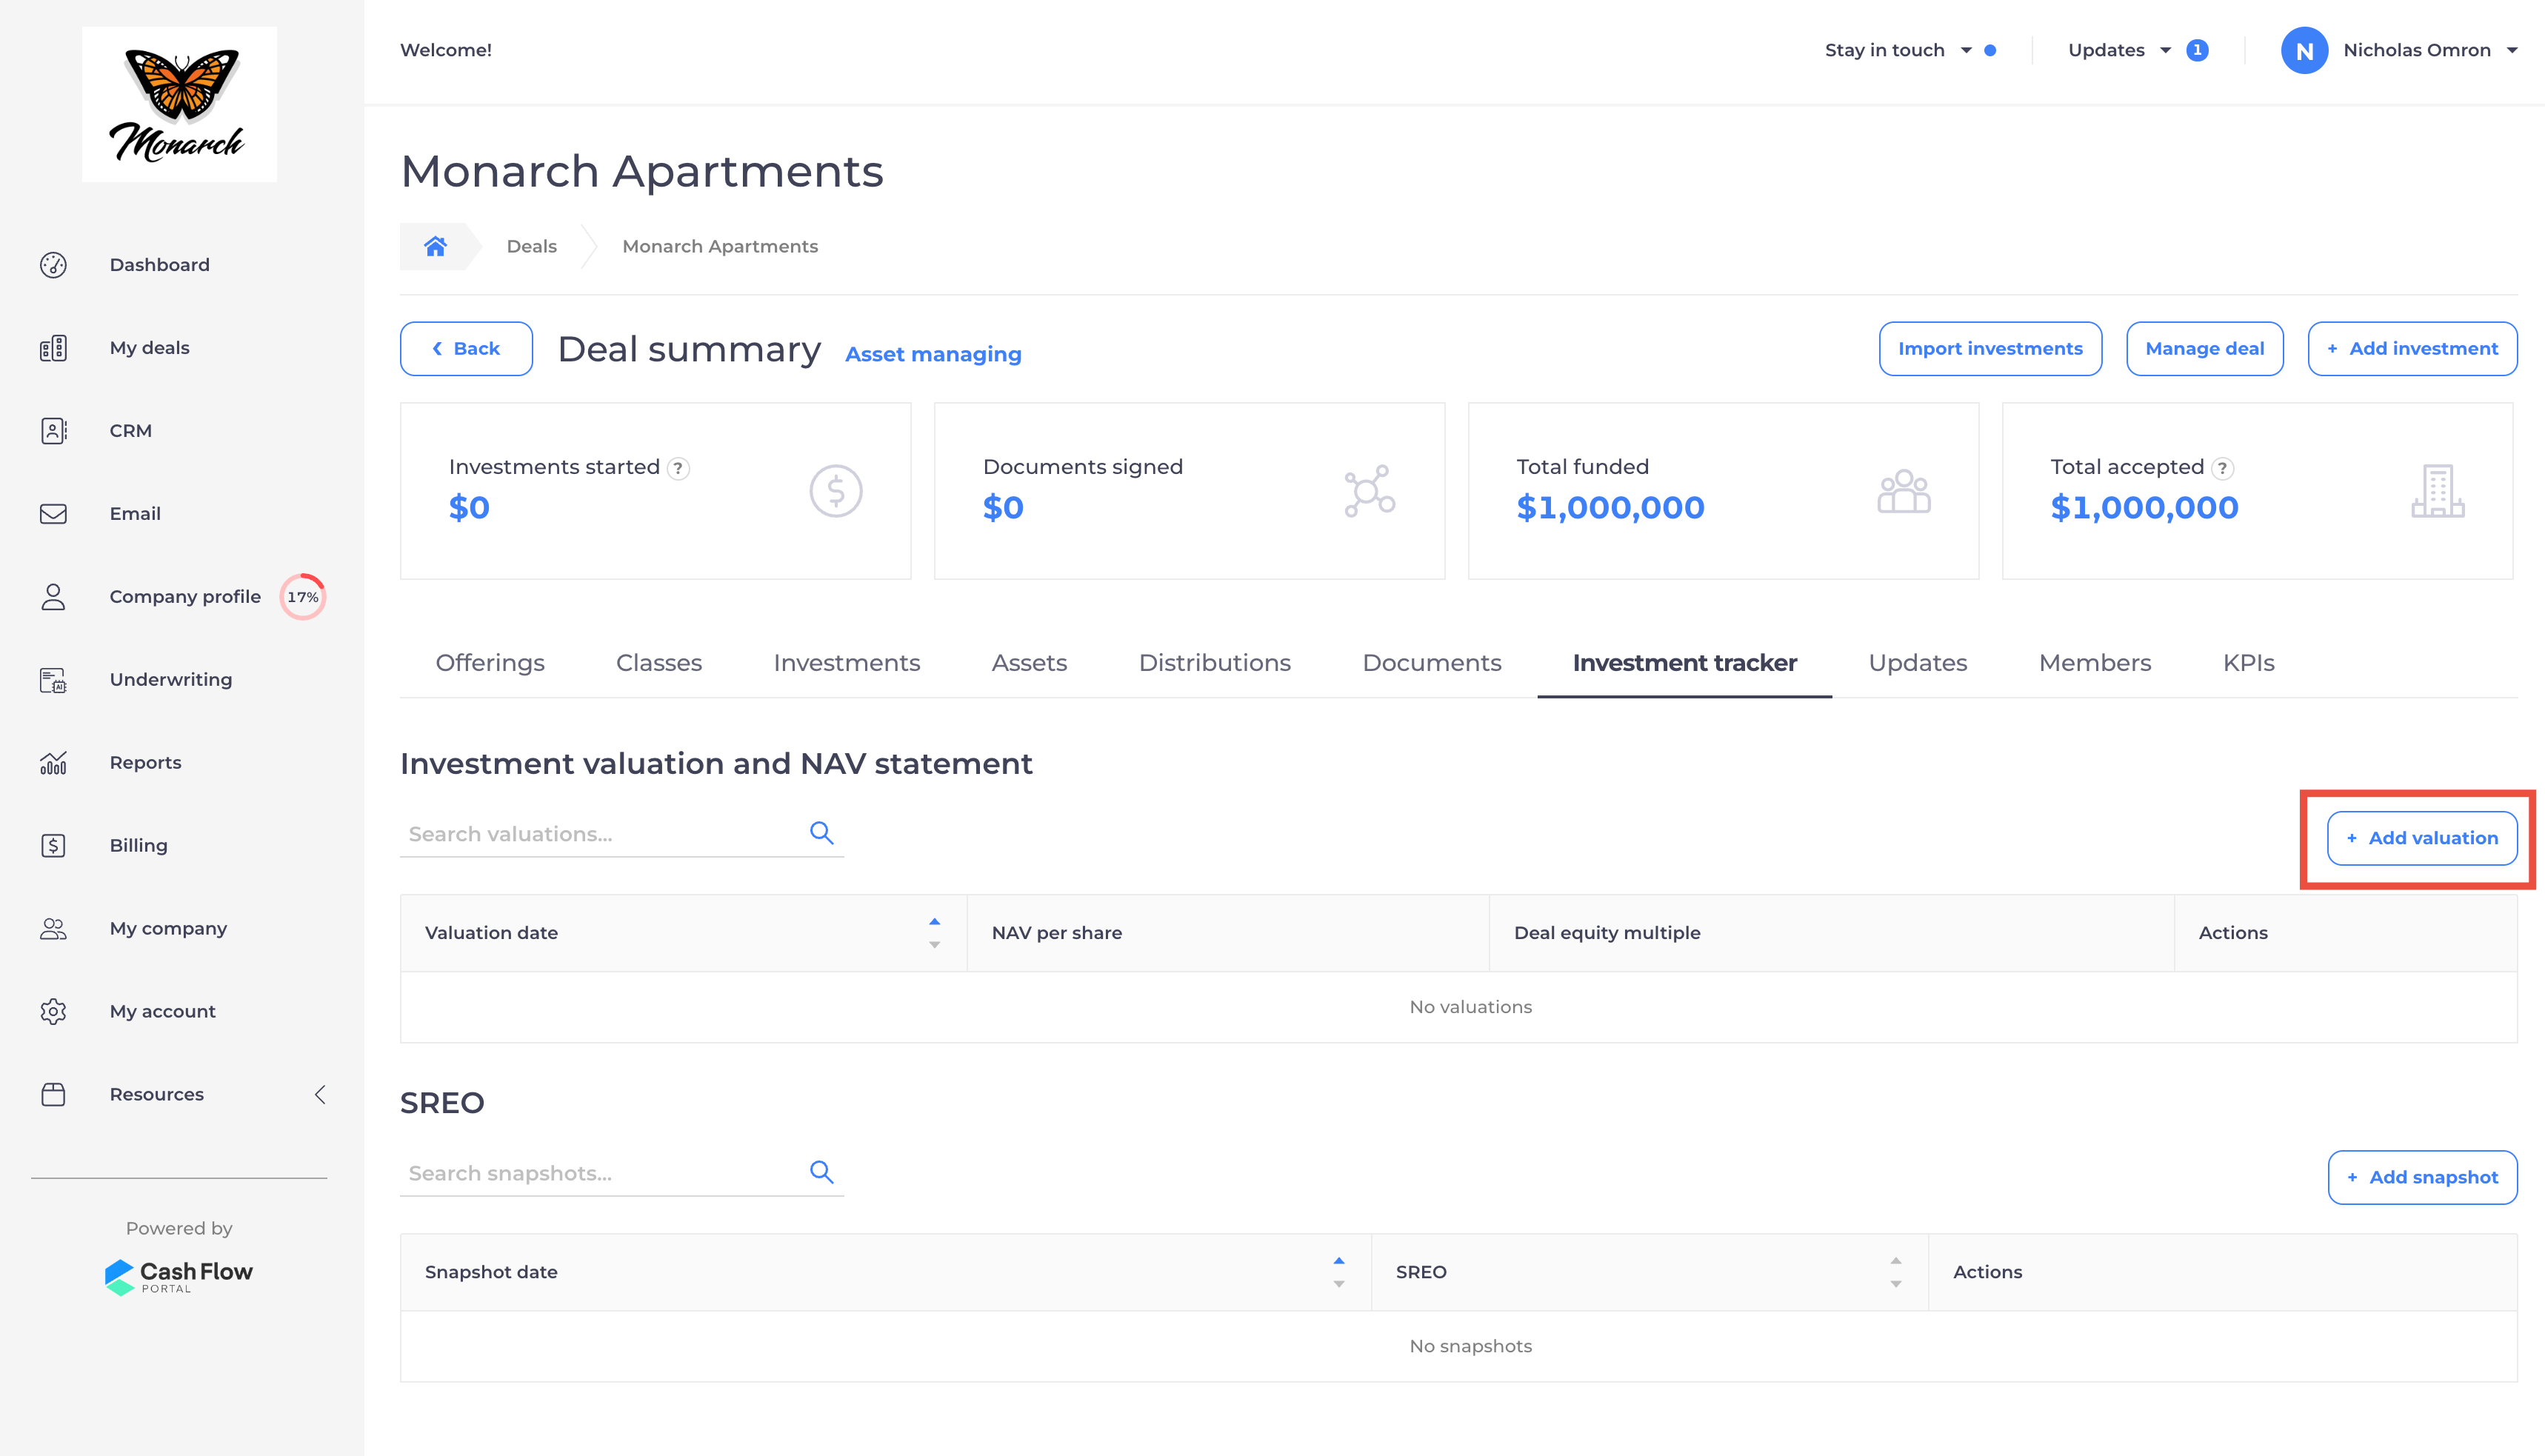The width and height of the screenshot is (2545, 1456).
Task: Click the Company profile 17% progress ring
Action: tap(302, 596)
